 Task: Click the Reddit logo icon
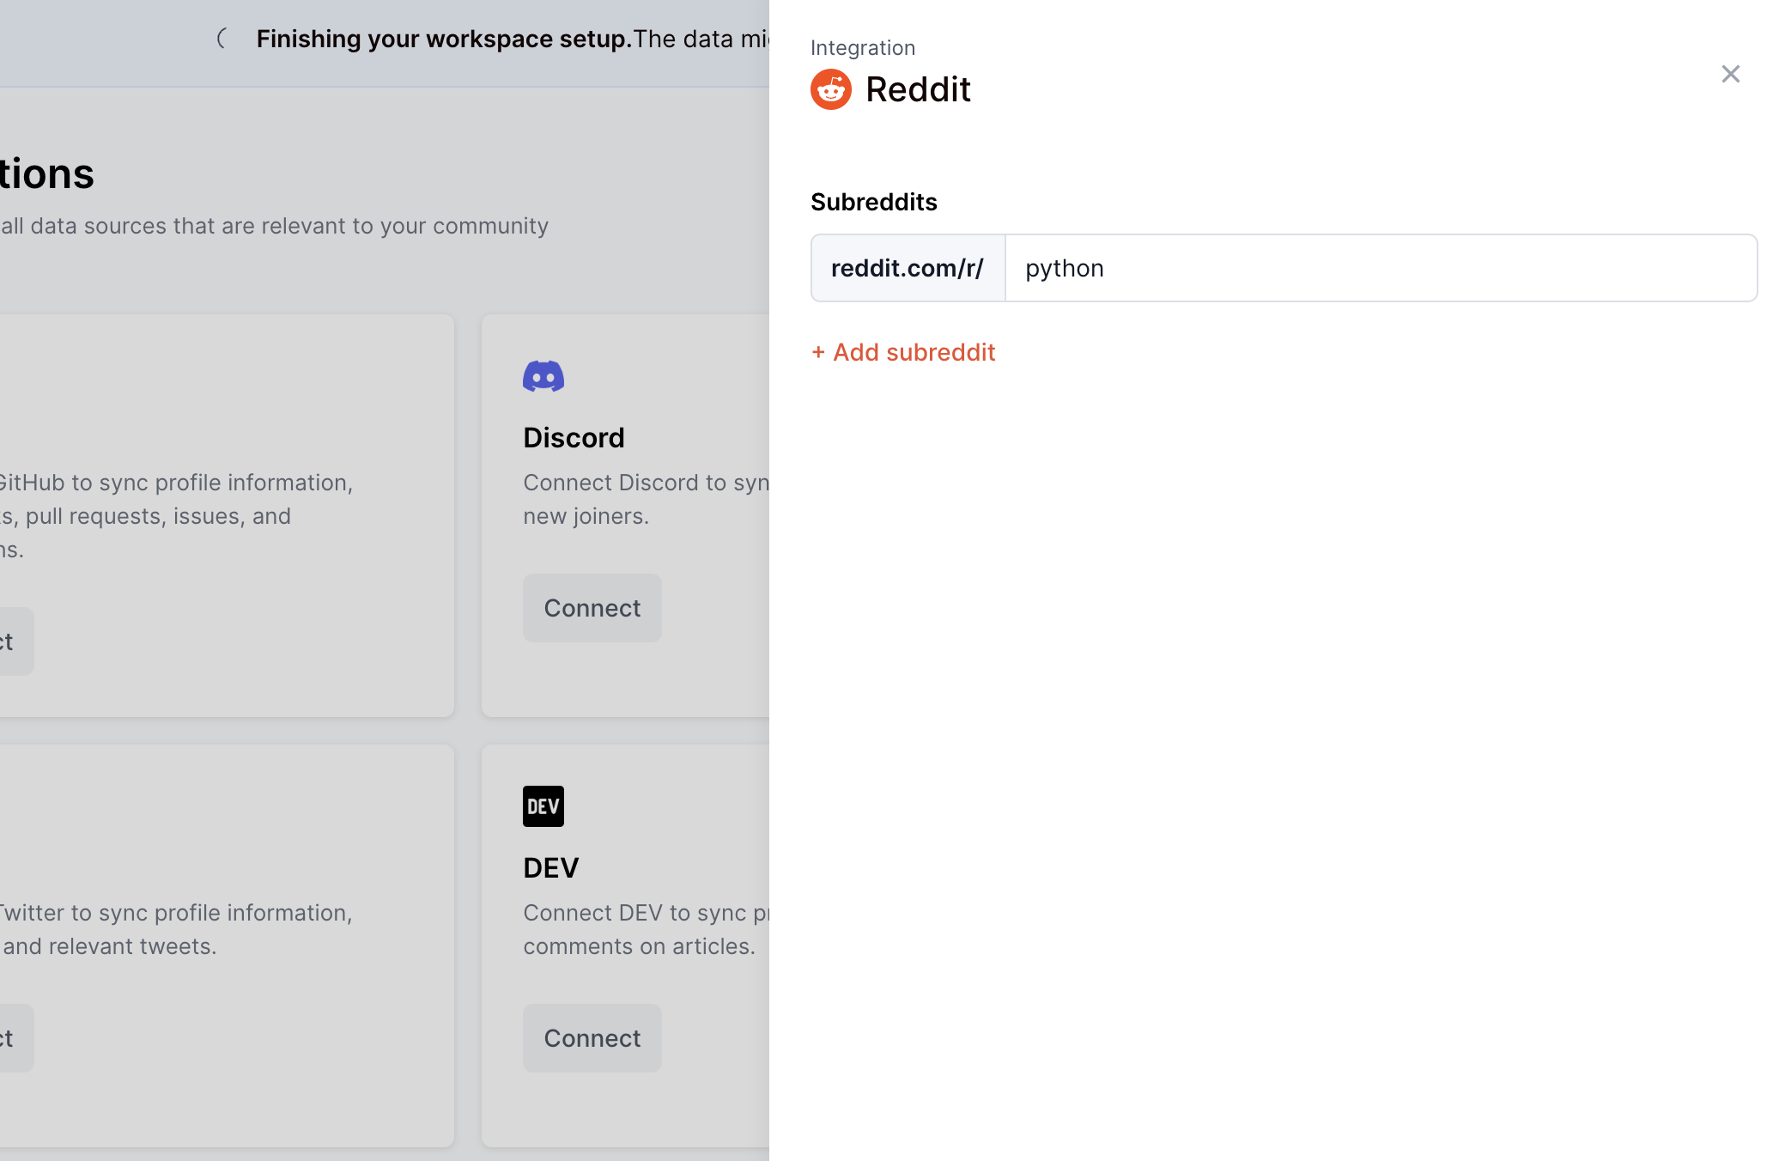[x=831, y=89]
